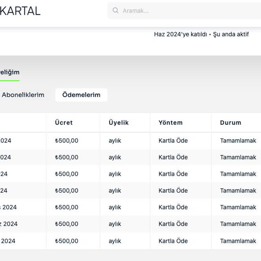Viewport: 261px width, 261px height.
Task: Click the magnifier icon in search bar
Action: pos(116,11)
